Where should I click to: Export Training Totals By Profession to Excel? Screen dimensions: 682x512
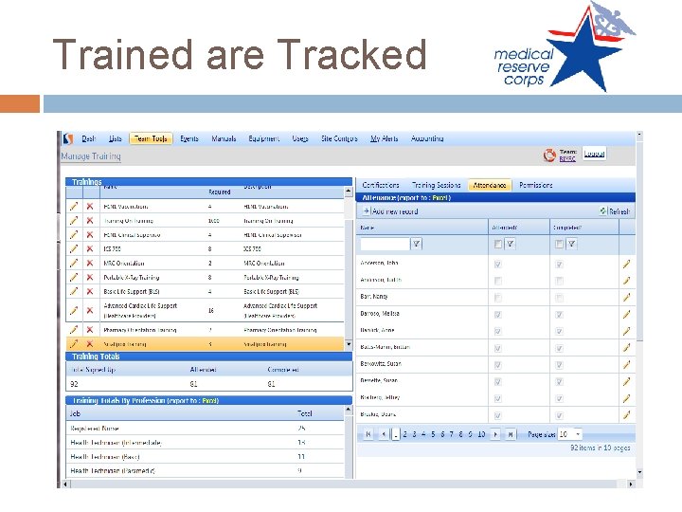tap(209, 400)
